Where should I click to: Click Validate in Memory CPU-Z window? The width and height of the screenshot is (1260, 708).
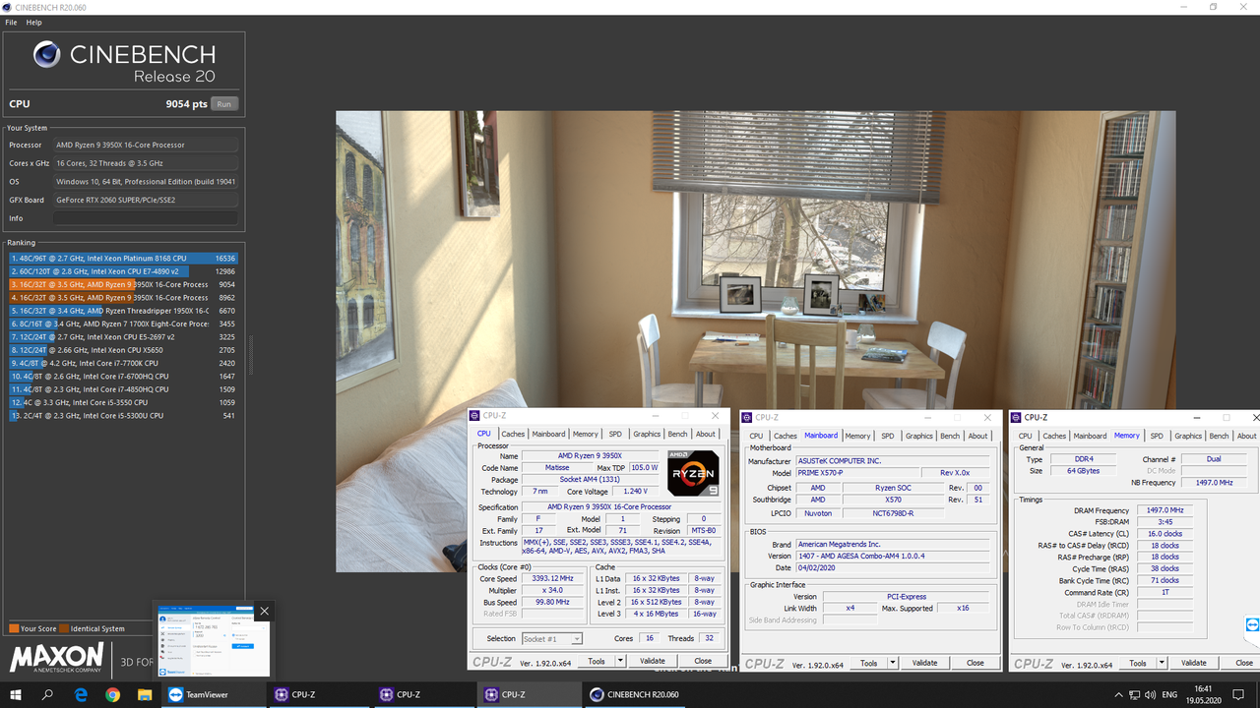pyautogui.click(x=1193, y=663)
